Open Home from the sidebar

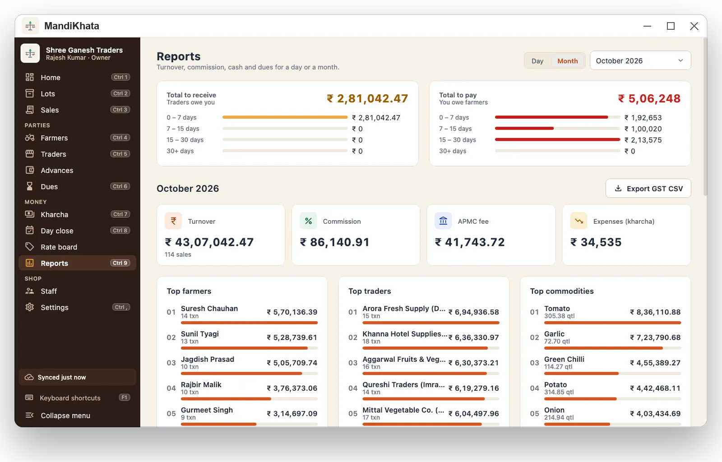pos(77,77)
